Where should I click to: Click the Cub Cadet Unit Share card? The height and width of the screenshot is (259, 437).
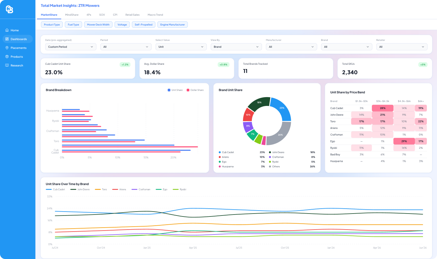[x=88, y=68]
